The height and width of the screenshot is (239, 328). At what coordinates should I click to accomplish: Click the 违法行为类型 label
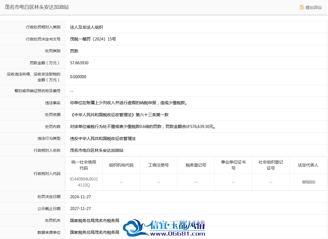(x=49, y=138)
